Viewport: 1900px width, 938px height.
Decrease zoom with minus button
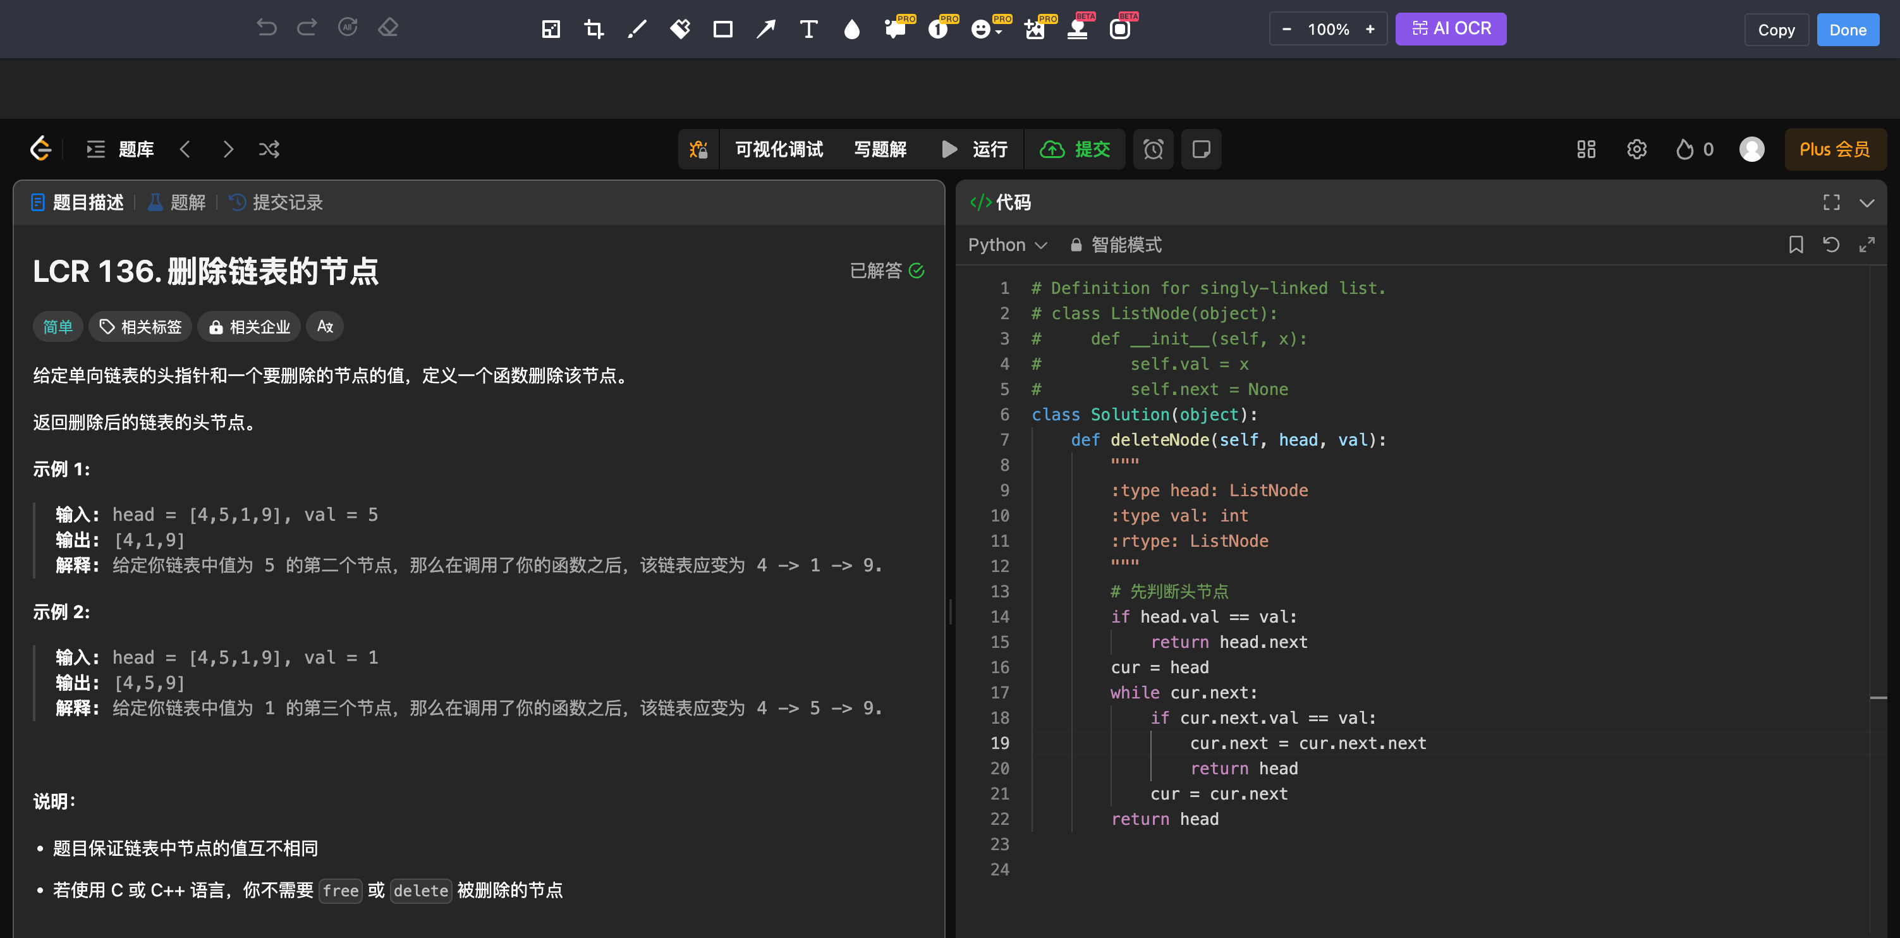1286,30
